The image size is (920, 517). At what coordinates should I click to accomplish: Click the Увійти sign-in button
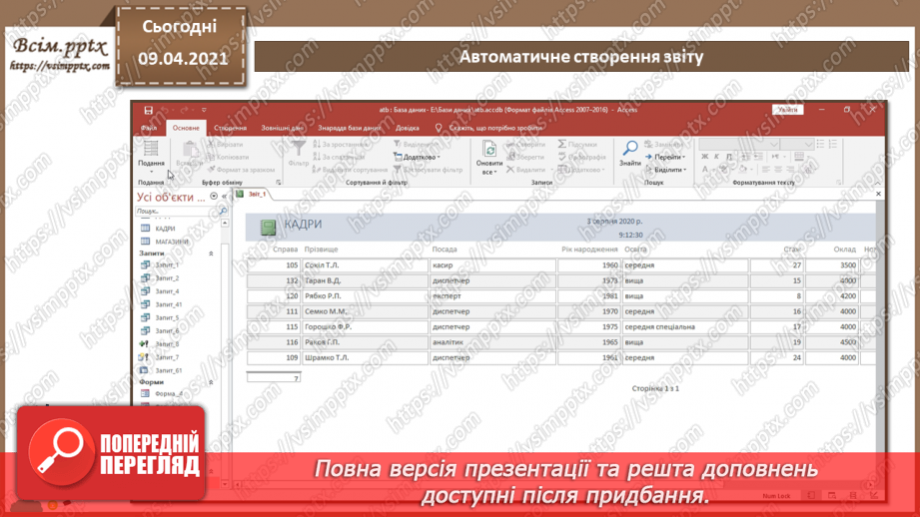[x=786, y=110]
